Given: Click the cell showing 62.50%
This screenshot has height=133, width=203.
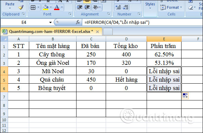Looking at the screenshot, I should [164, 54].
